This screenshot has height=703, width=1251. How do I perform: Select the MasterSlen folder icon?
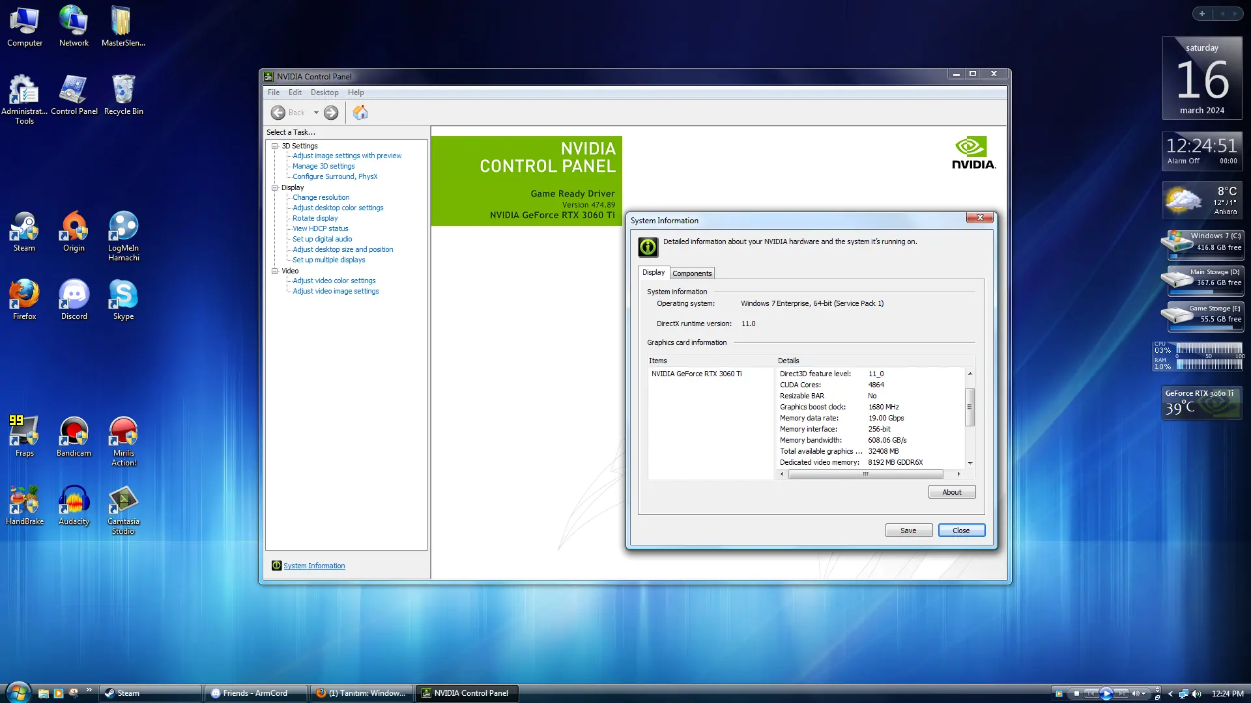123,27
